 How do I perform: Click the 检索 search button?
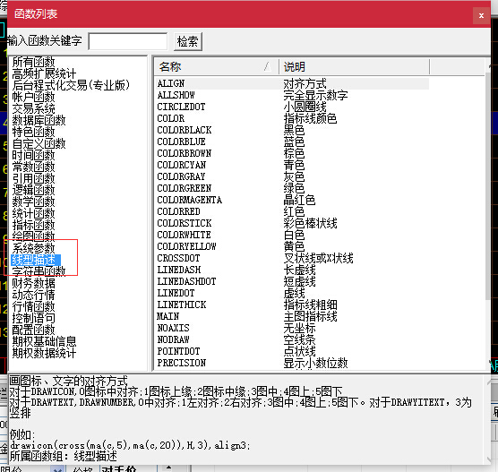188,41
